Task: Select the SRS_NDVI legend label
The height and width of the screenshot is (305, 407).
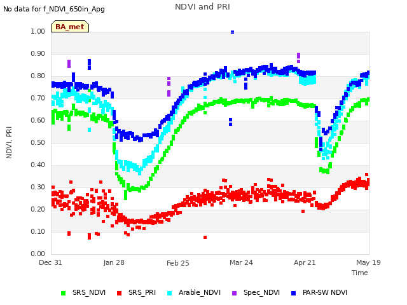Action: click(89, 292)
